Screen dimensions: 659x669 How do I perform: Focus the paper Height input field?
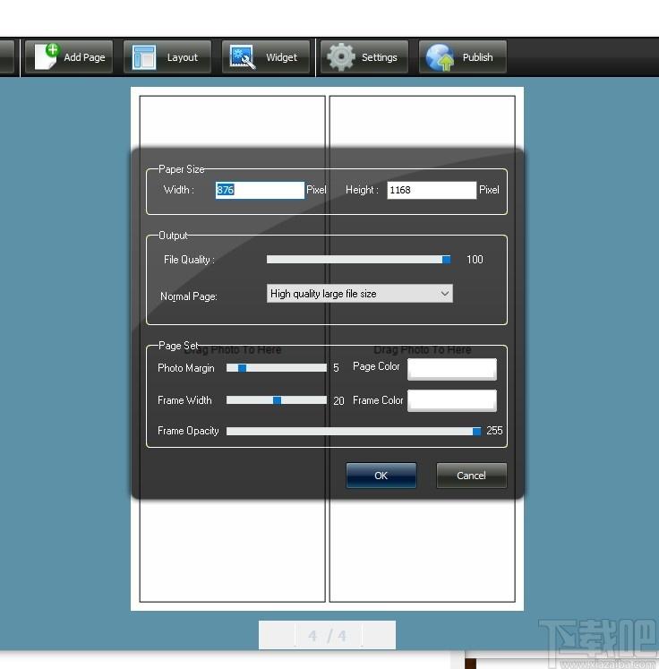coord(432,190)
